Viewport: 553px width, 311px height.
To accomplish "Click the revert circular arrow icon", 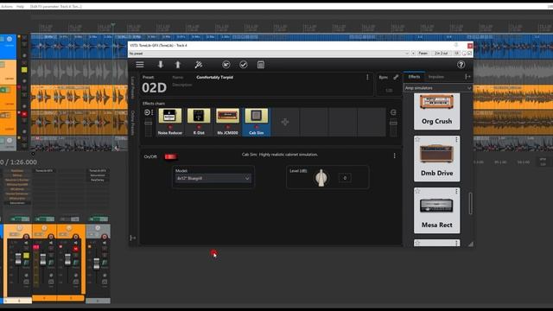I will click(x=226, y=65).
